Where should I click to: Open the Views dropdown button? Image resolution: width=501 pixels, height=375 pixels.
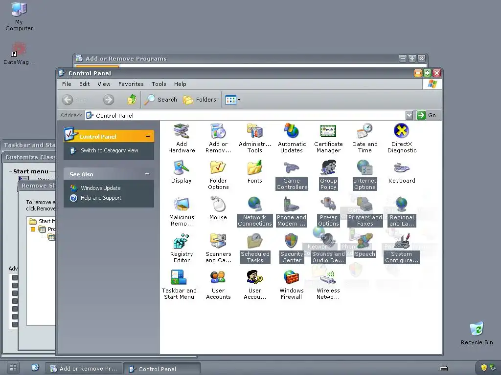pyautogui.click(x=232, y=100)
